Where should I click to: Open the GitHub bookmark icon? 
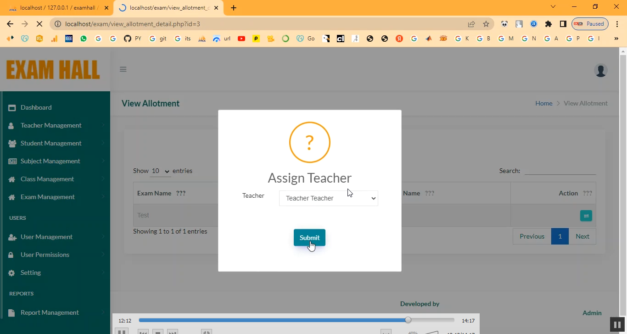pyautogui.click(x=128, y=39)
